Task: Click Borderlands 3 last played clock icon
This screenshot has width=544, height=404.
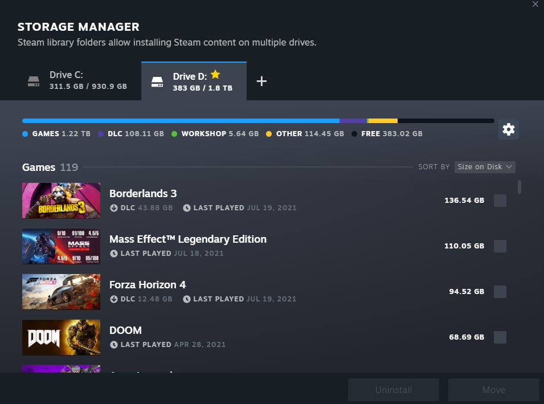Action: coord(187,208)
